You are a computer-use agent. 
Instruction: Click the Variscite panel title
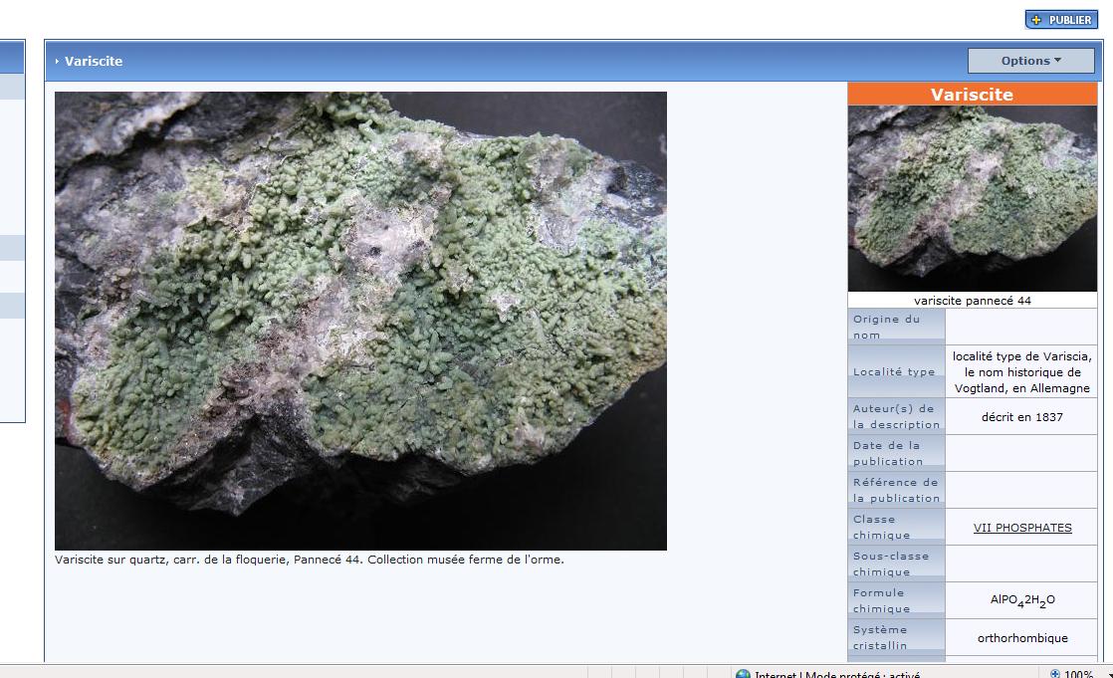coord(94,62)
